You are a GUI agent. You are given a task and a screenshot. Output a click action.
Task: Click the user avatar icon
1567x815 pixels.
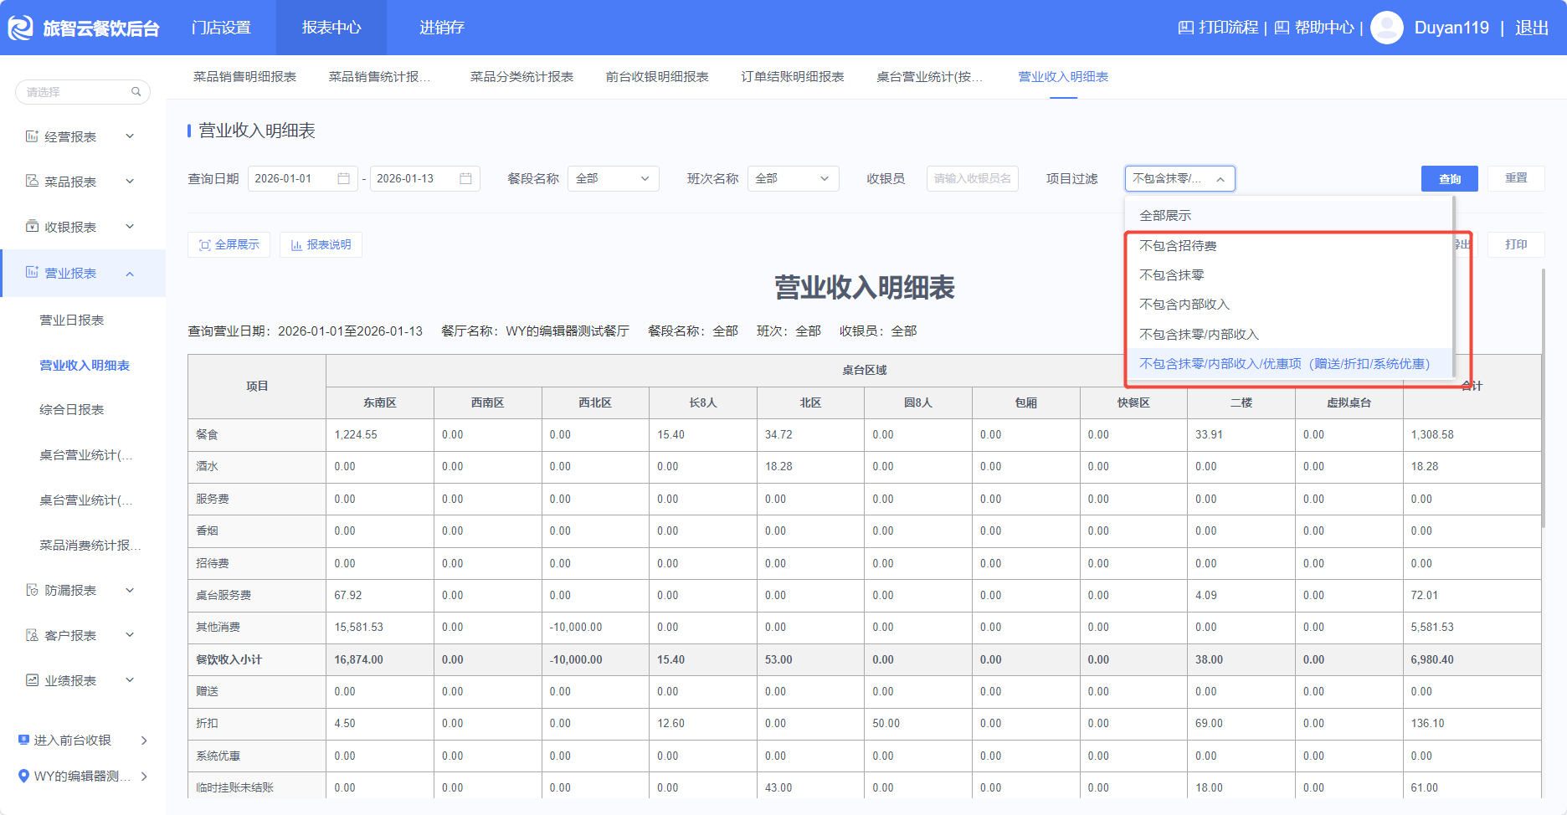point(1386,28)
